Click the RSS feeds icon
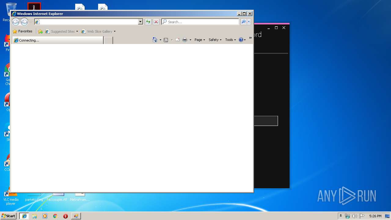 pos(166,40)
